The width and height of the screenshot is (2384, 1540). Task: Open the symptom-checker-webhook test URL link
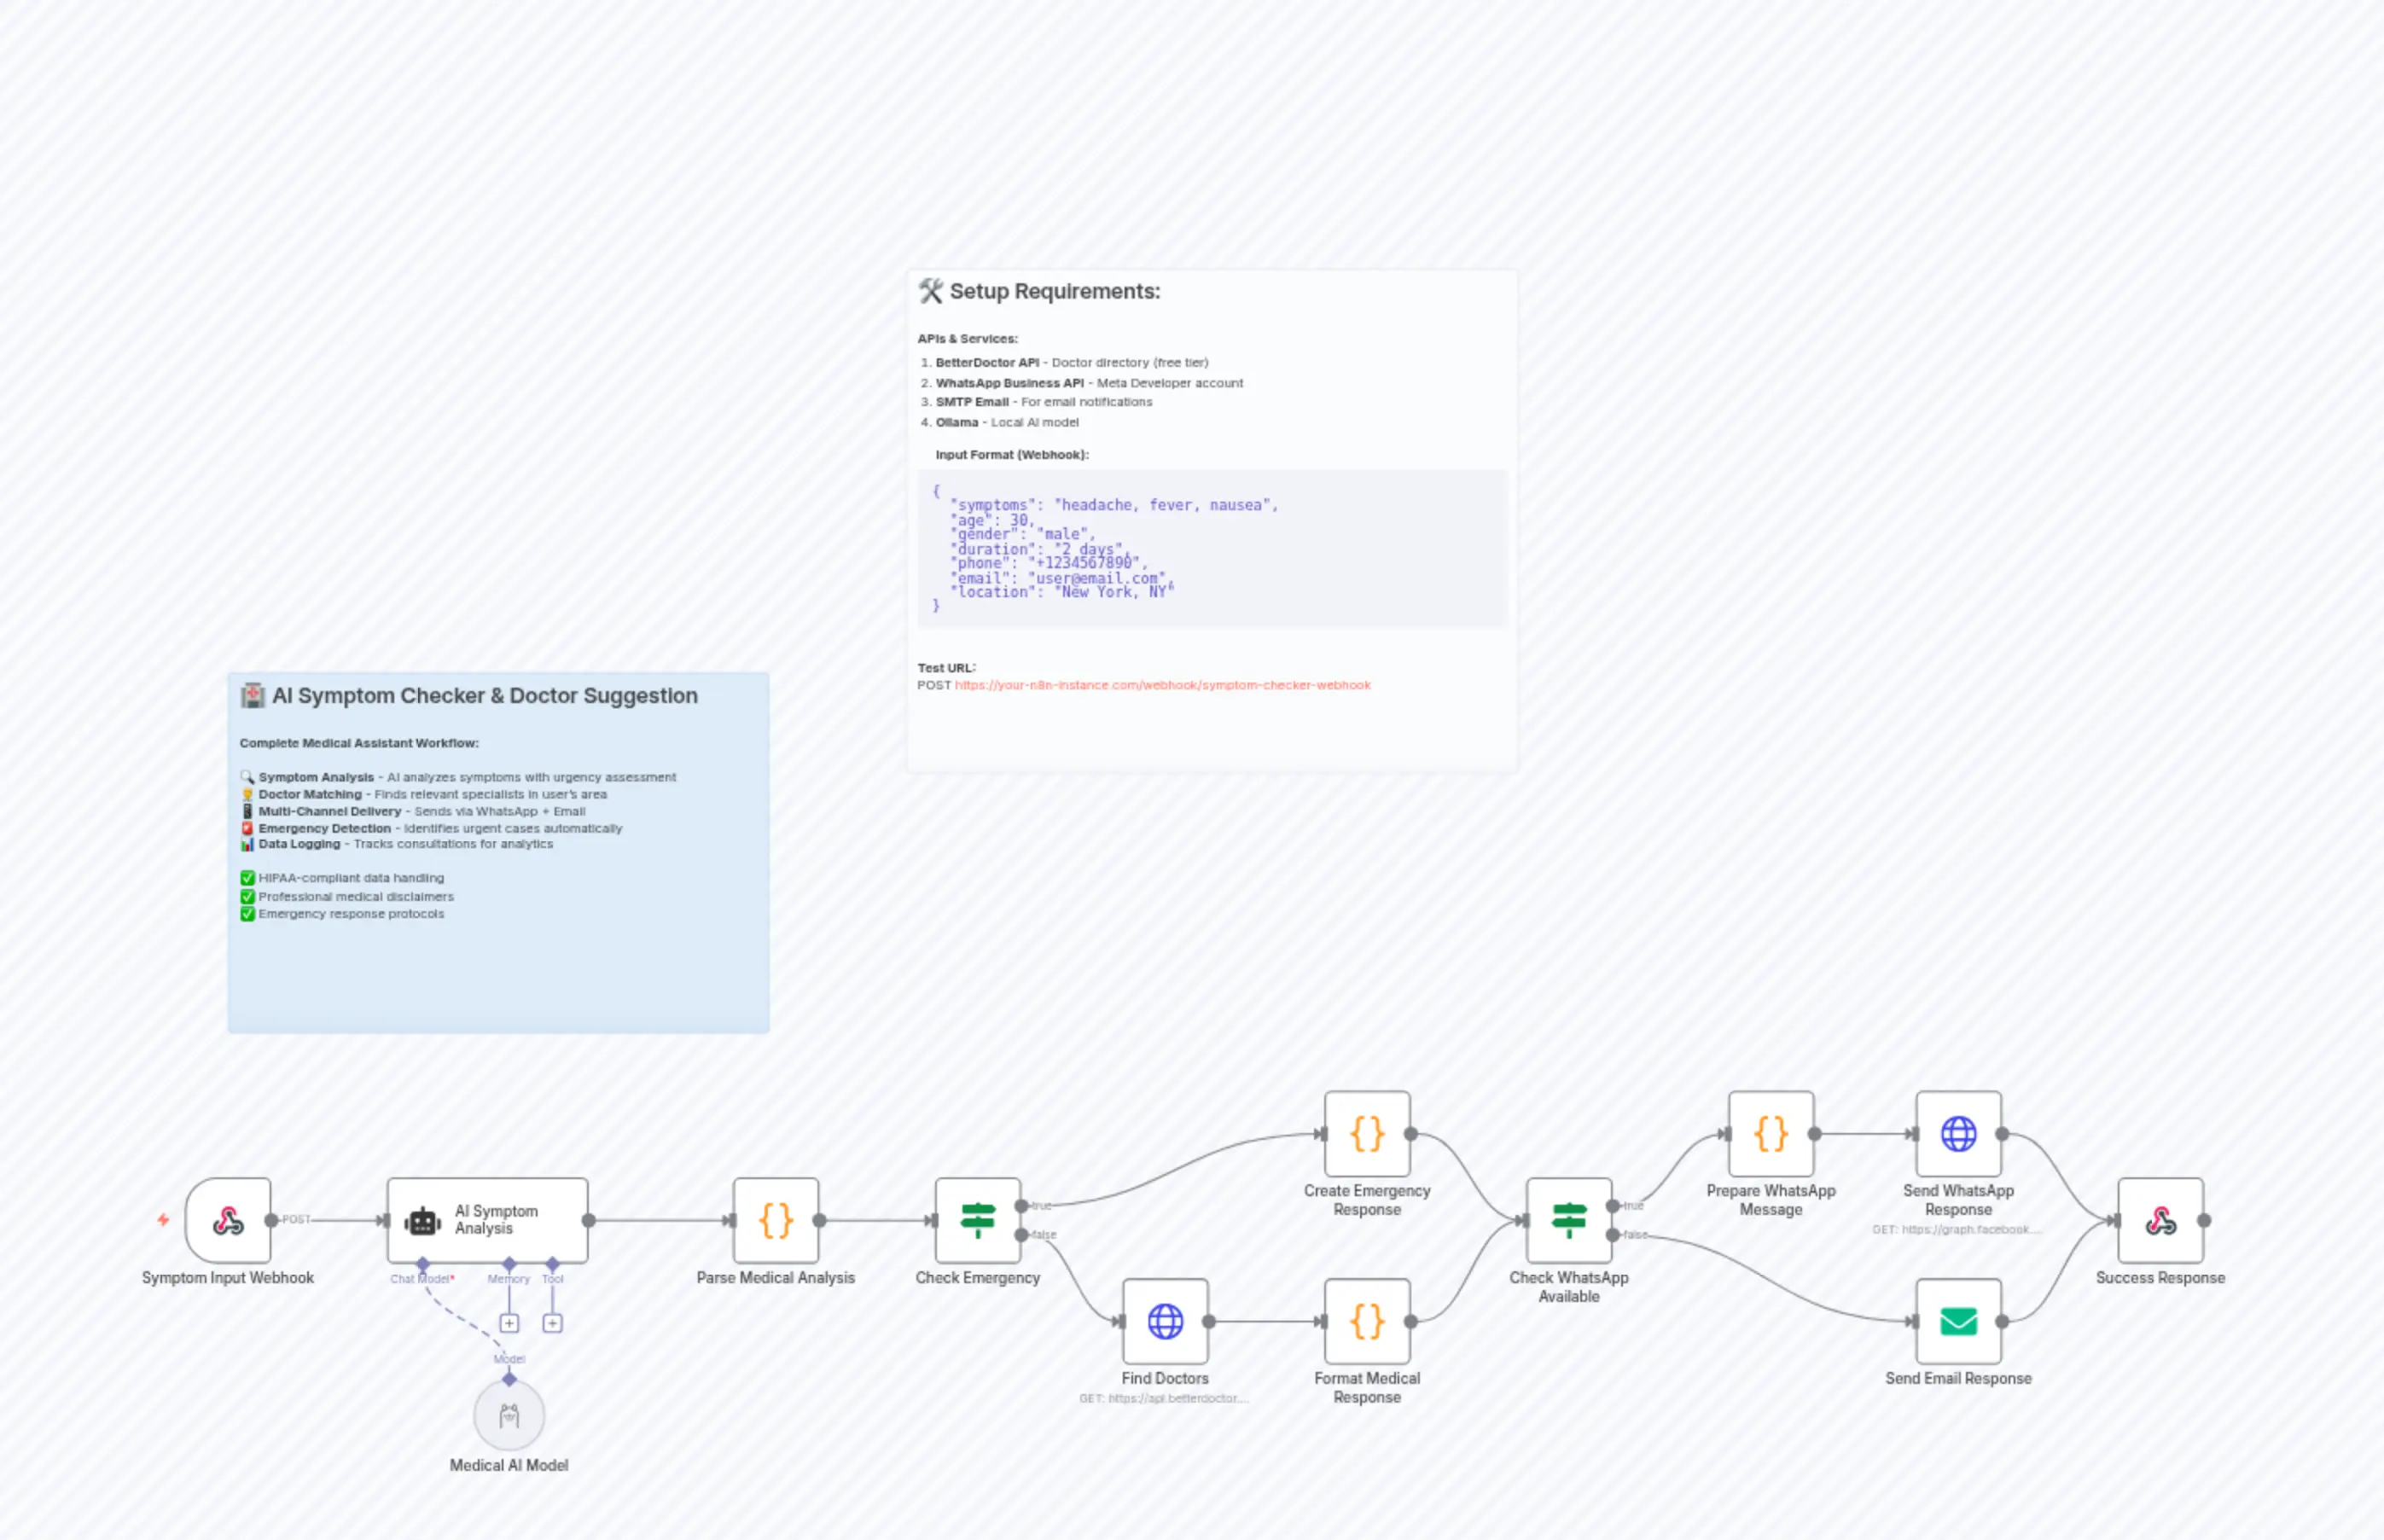pos(1162,685)
